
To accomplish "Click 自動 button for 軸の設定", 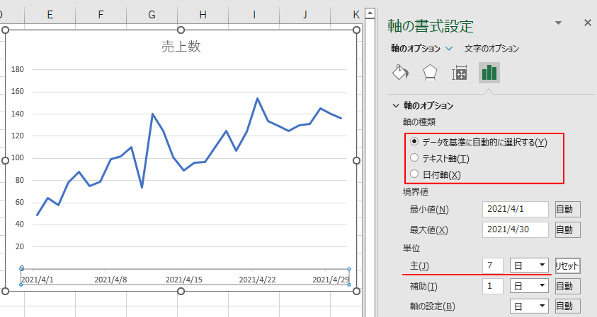I will [x=568, y=306].
